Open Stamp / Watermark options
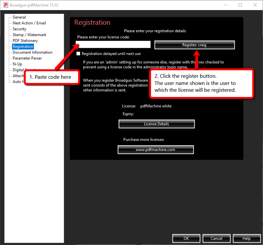The image size is (263, 245). pos(29,35)
